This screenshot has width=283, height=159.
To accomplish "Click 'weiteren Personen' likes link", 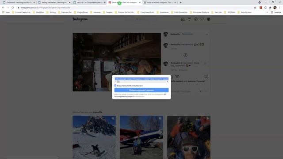I will (196, 81).
